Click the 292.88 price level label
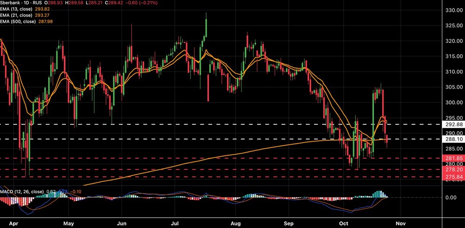The width and height of the screenshot is (465, 228). click(453, 124)
